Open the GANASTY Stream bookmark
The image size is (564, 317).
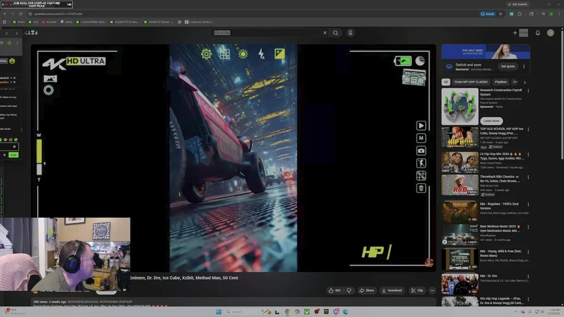[x=159, y=22]
